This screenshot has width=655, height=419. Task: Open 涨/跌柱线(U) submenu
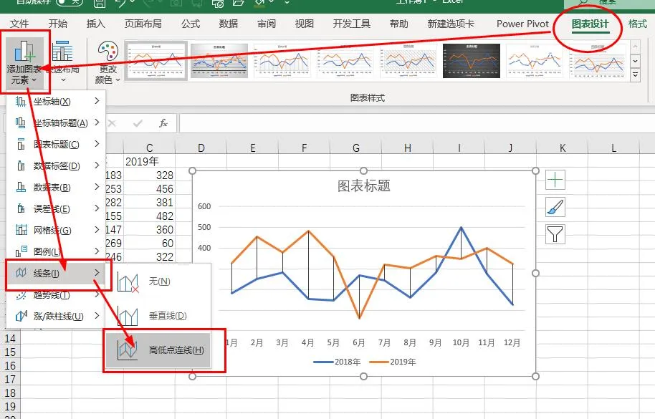56,317
